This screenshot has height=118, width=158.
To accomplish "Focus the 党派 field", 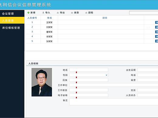I will (148, 90).
